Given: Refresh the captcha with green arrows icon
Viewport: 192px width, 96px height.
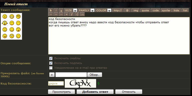Looking at the screenshot, I should pyautogui.click(x=98, y=83).
